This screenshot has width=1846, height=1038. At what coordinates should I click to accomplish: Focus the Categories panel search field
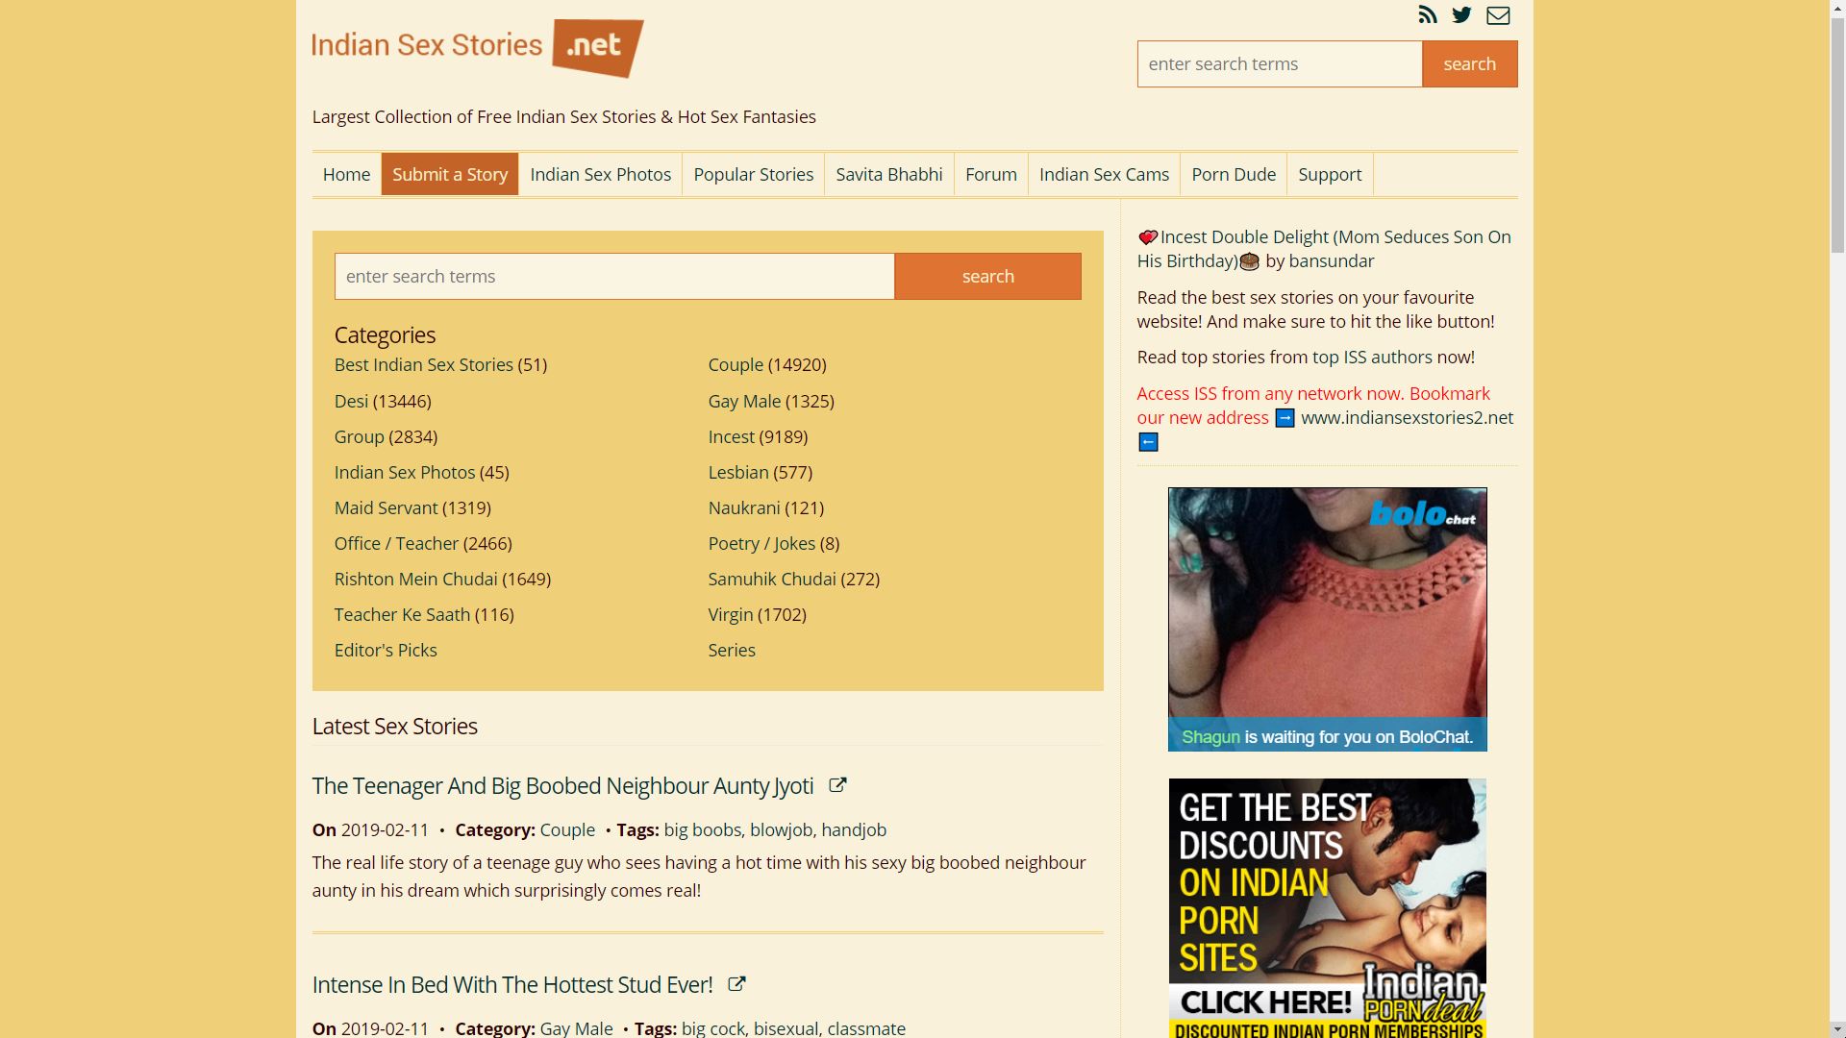click(614, 276)
